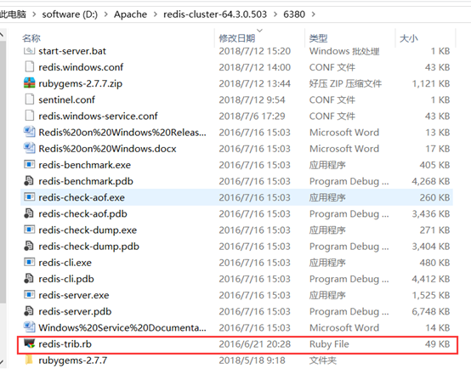Select the redis-cli.pdb file name

tap(66, 279)
